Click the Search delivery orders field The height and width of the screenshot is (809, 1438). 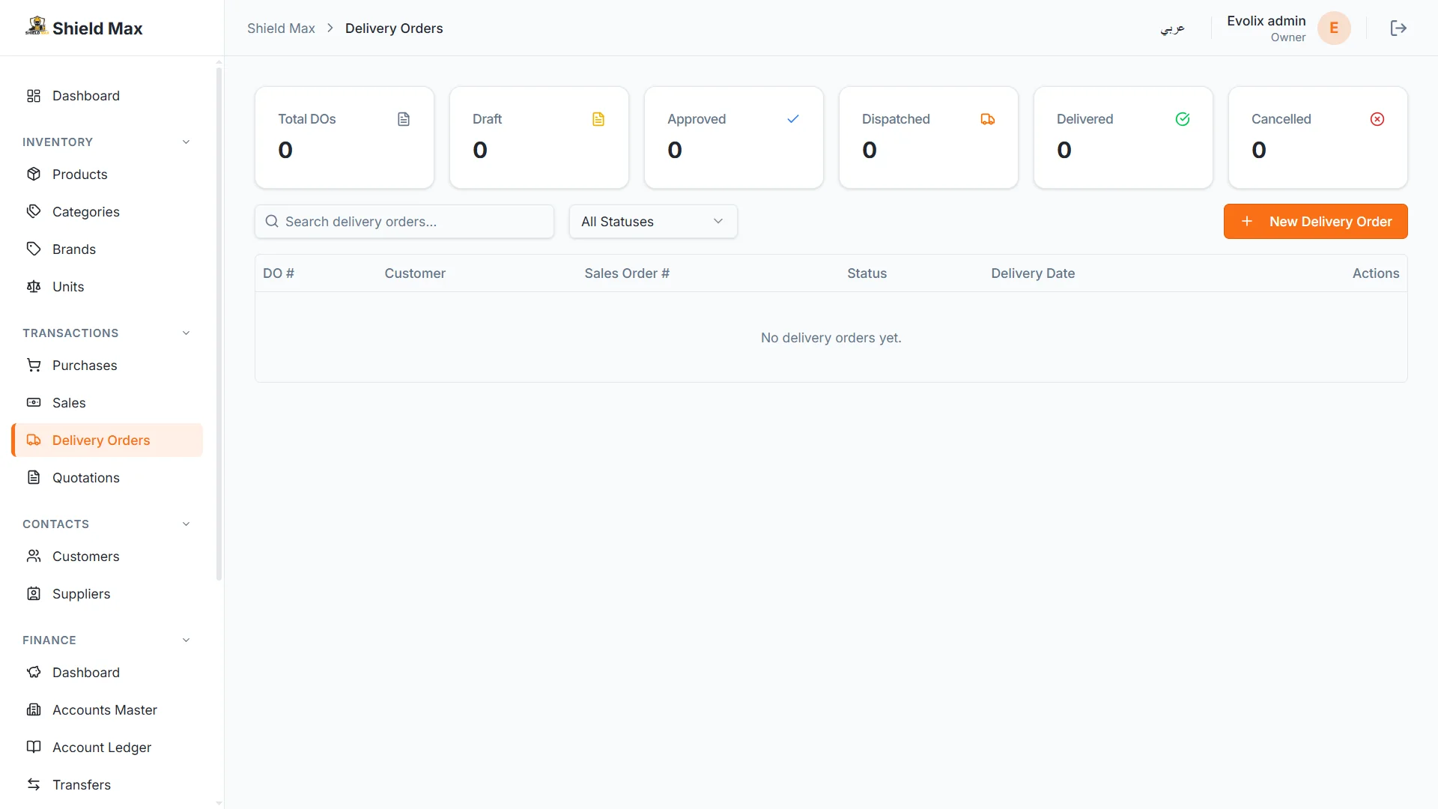(404, 222)
